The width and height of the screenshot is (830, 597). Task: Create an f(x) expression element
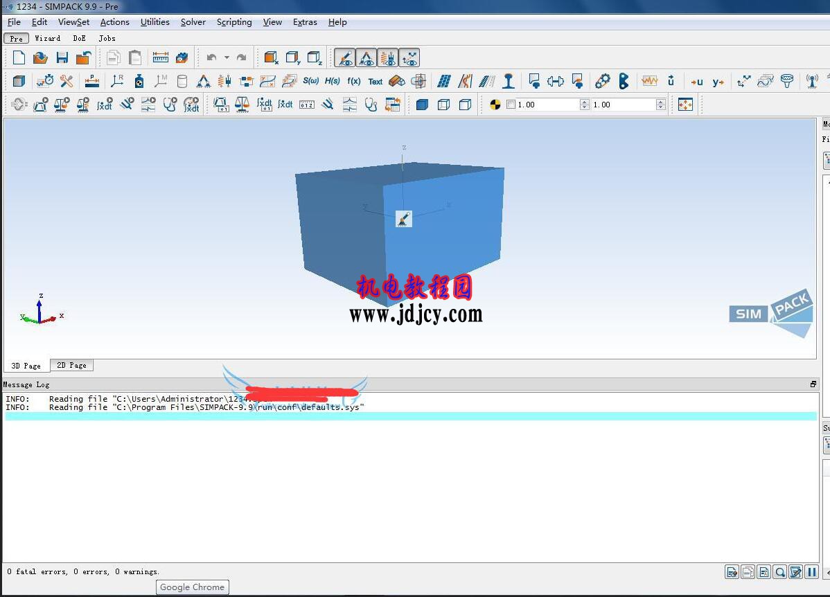[353, 81]
